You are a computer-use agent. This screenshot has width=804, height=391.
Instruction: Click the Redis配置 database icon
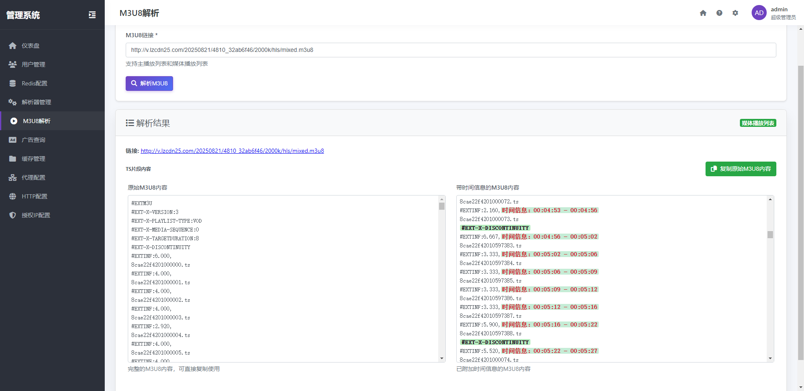(x=13, y=83)
